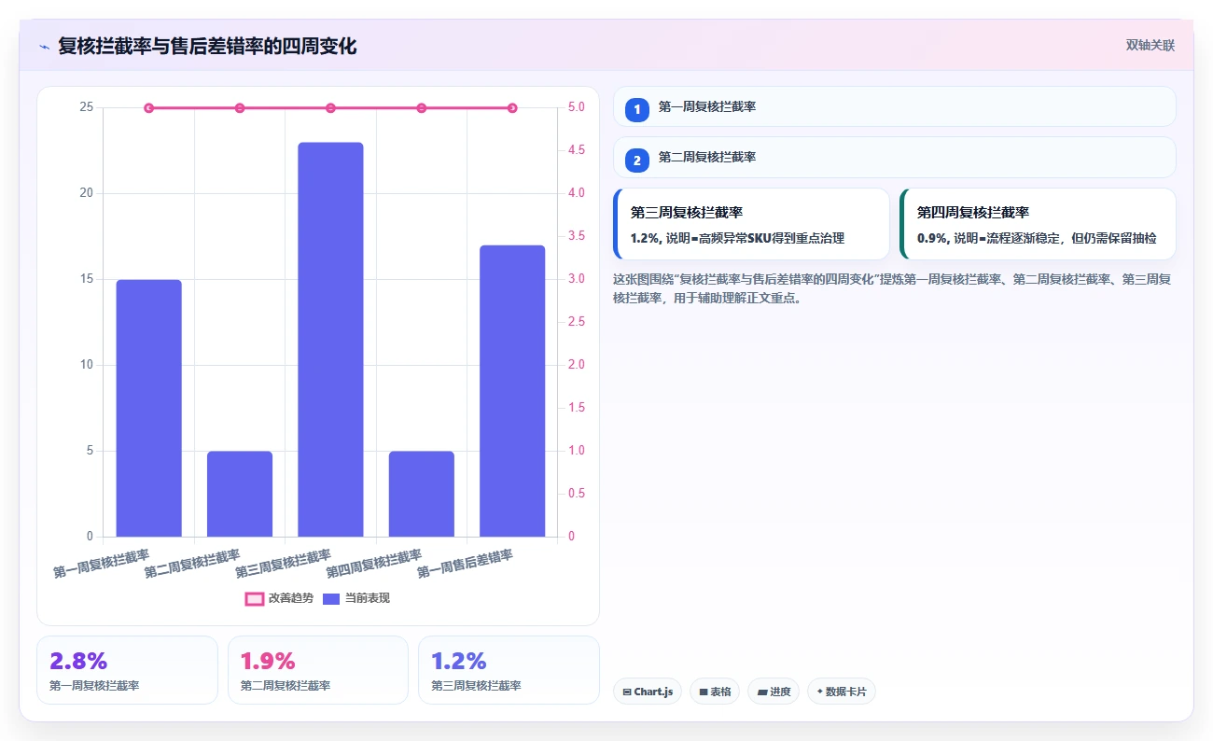
Task: Open the 第一周复核拦截率 list row
Action: click(x=894, y=106)
